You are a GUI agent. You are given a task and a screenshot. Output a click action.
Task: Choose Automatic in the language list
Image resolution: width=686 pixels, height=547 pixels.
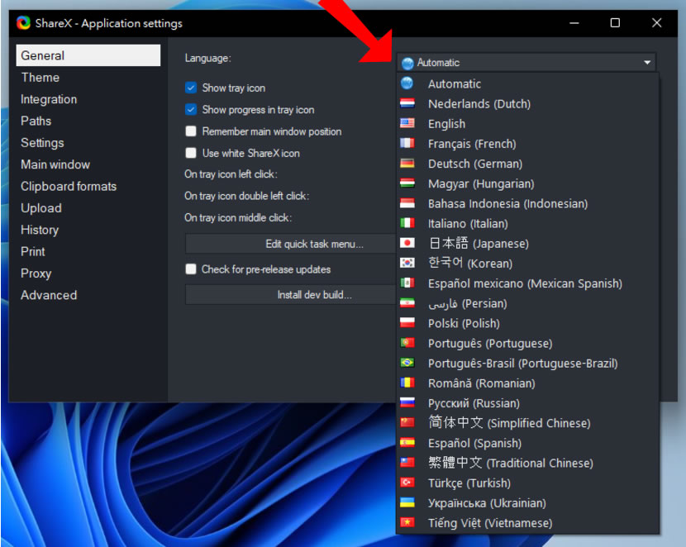[527, 83]
